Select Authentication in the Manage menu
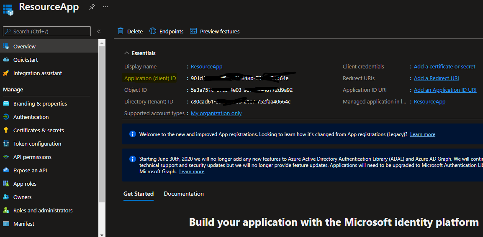Viewport: 483px width, 237px height. click(x=31, y=117)
